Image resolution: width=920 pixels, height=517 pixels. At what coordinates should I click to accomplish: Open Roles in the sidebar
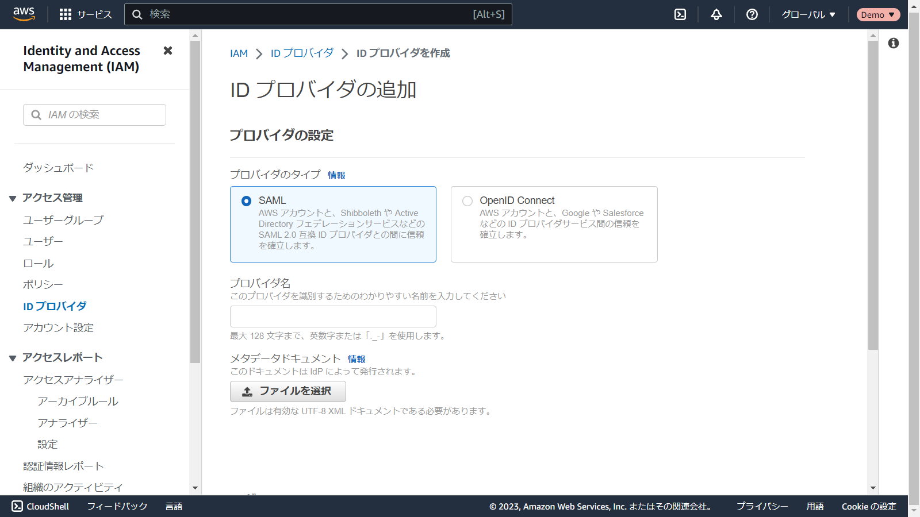click(38, 263)
